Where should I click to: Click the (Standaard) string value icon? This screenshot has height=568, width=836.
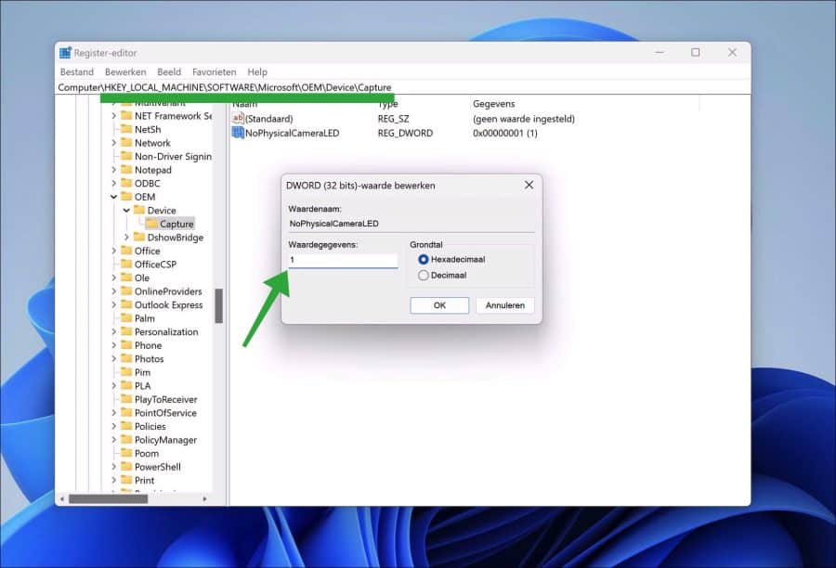[238, 118]
